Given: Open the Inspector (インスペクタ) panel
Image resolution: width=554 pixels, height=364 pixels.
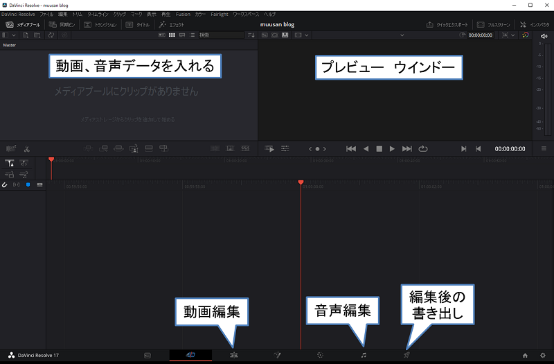Looking at the screenshot, I should [535, 25].
